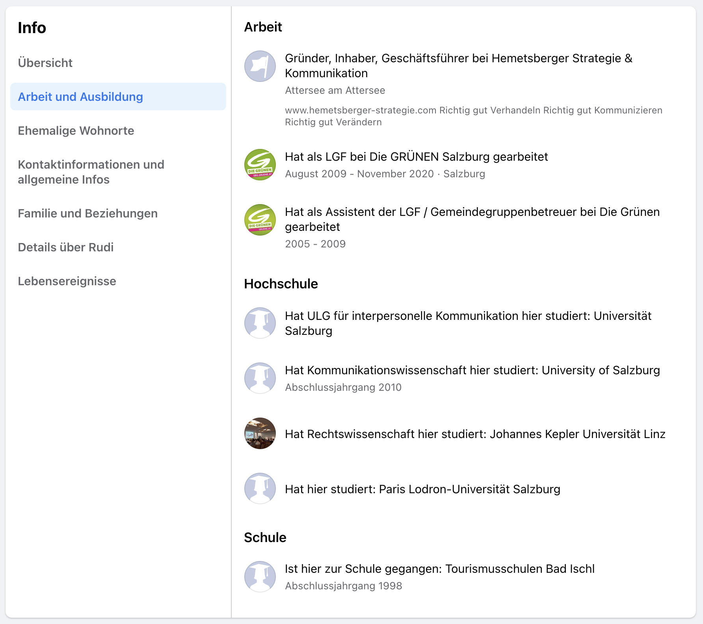
Task: Open Paris Lodron-Universität Salzburg link
Action: pos(422,489)
